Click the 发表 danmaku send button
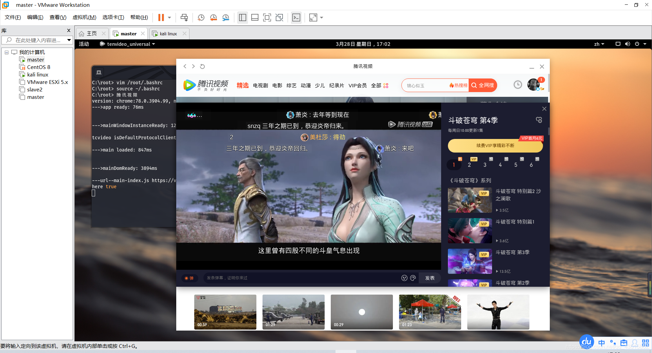 (x=430, y=278)
